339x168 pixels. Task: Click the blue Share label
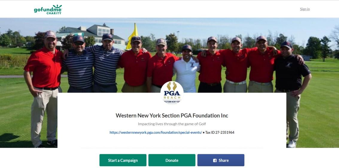[x=224, y=161]
